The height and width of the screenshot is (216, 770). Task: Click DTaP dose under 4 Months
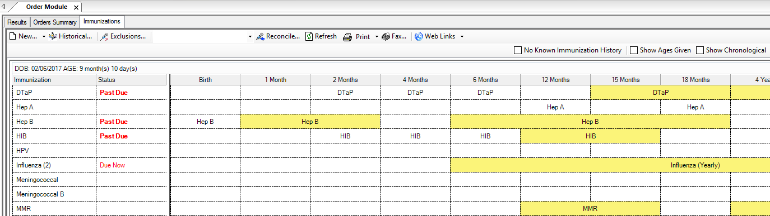click(415, 93)
